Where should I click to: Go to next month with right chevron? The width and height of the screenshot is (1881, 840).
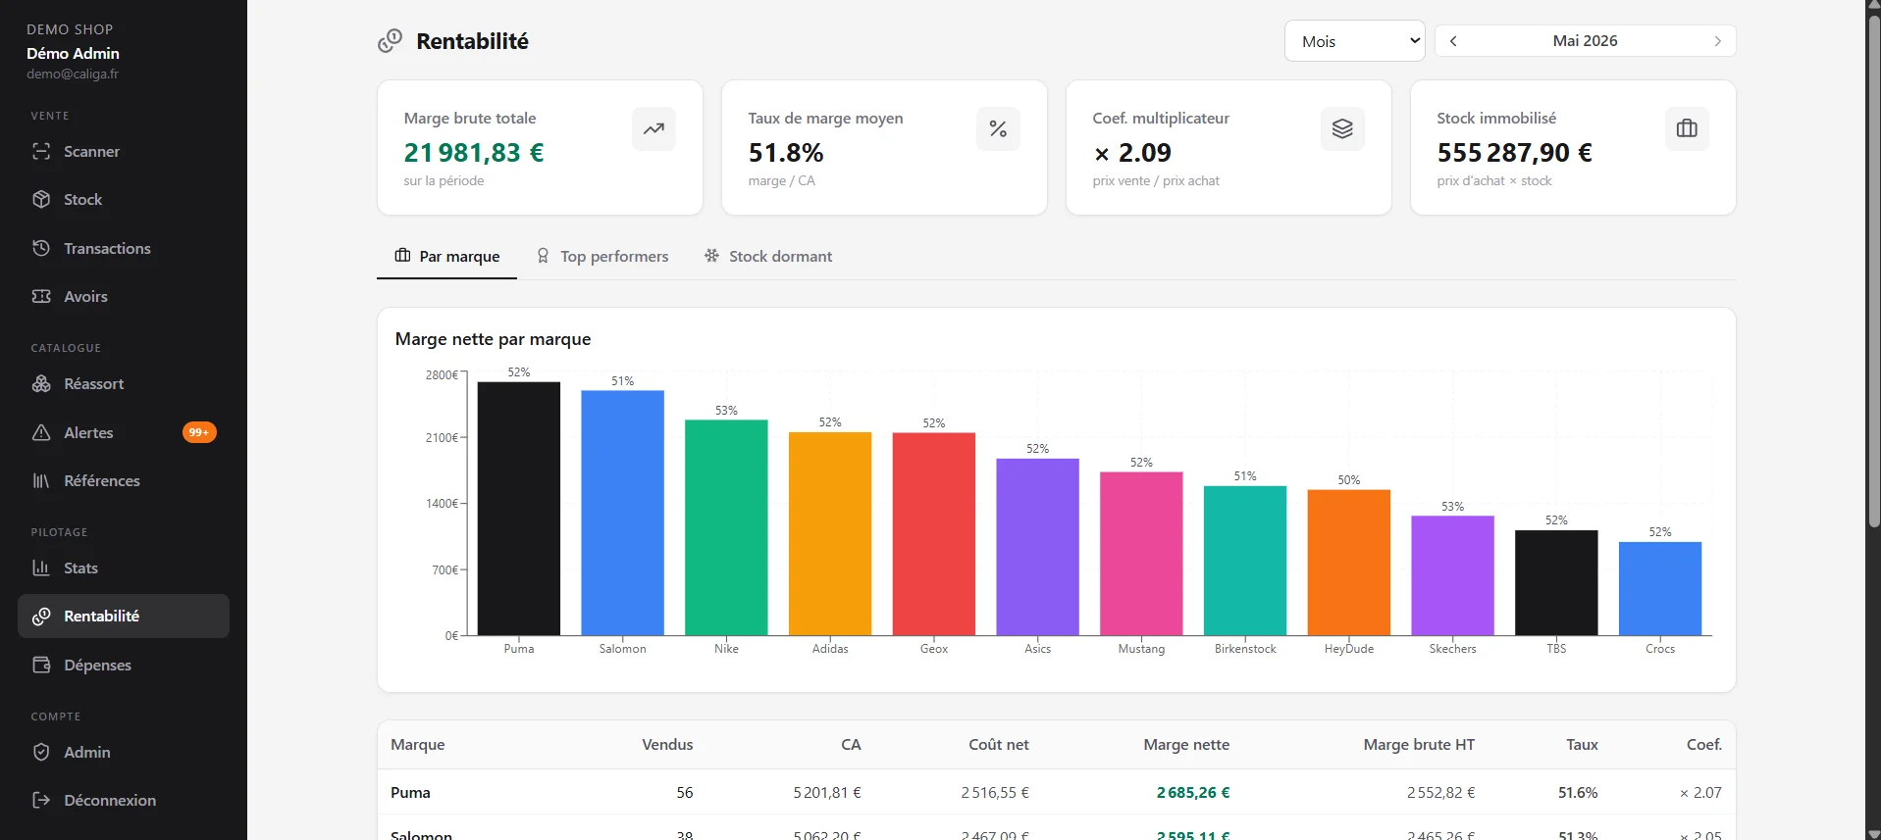[x=1717, y=41]
